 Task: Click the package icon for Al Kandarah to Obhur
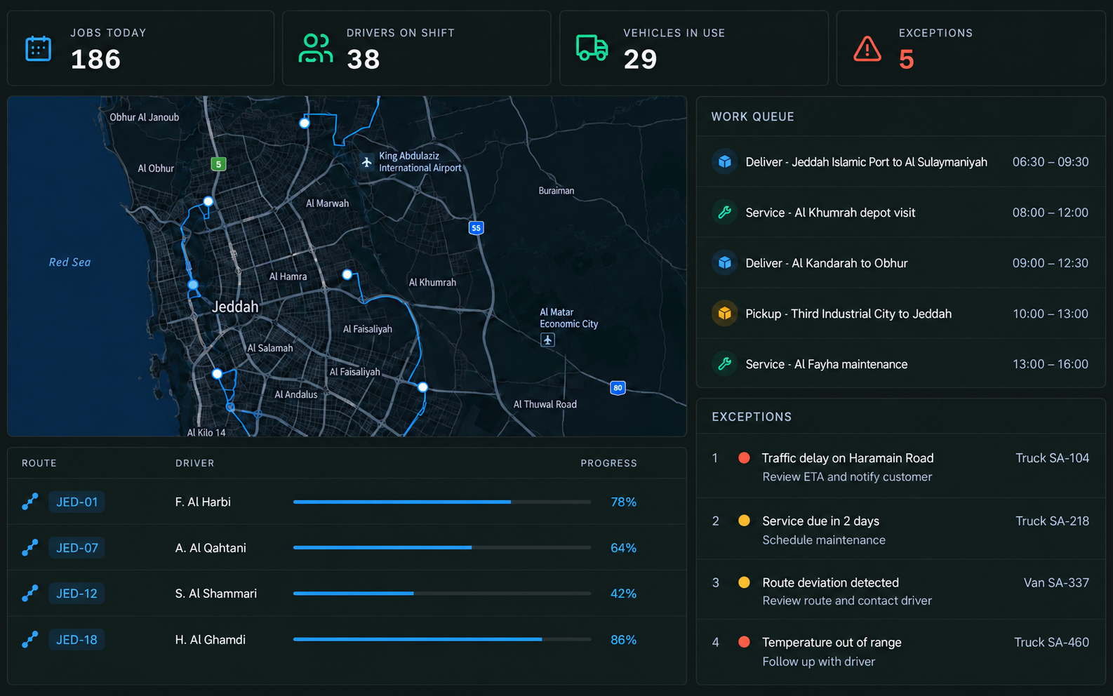(725, 263)
